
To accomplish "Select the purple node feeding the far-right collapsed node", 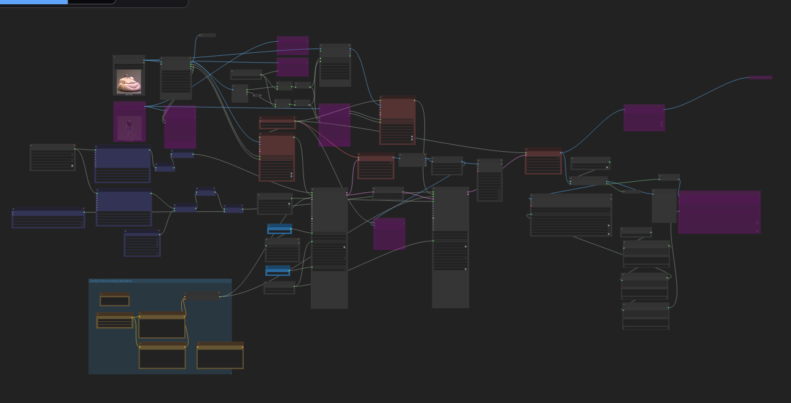I will (x=644, y=117).
